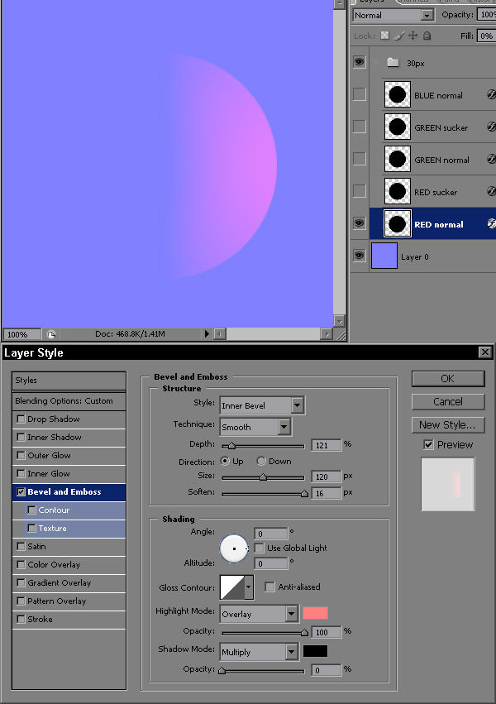This screenshot has height=704, width=496.
Task: Click the New Style... button
Action: tap(447, 424)
